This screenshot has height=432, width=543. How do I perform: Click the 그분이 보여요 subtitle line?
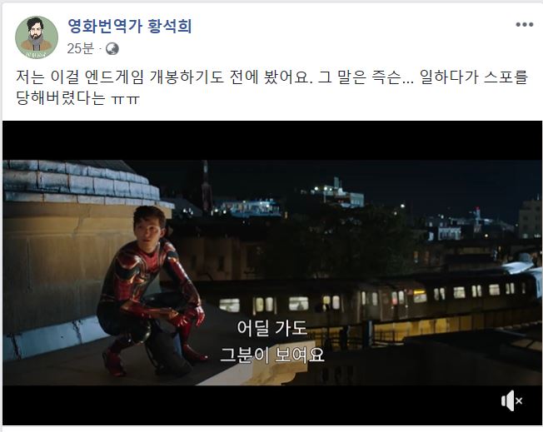click(272, 355)
